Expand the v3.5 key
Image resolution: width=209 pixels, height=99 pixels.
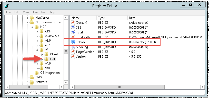[37, 45]
